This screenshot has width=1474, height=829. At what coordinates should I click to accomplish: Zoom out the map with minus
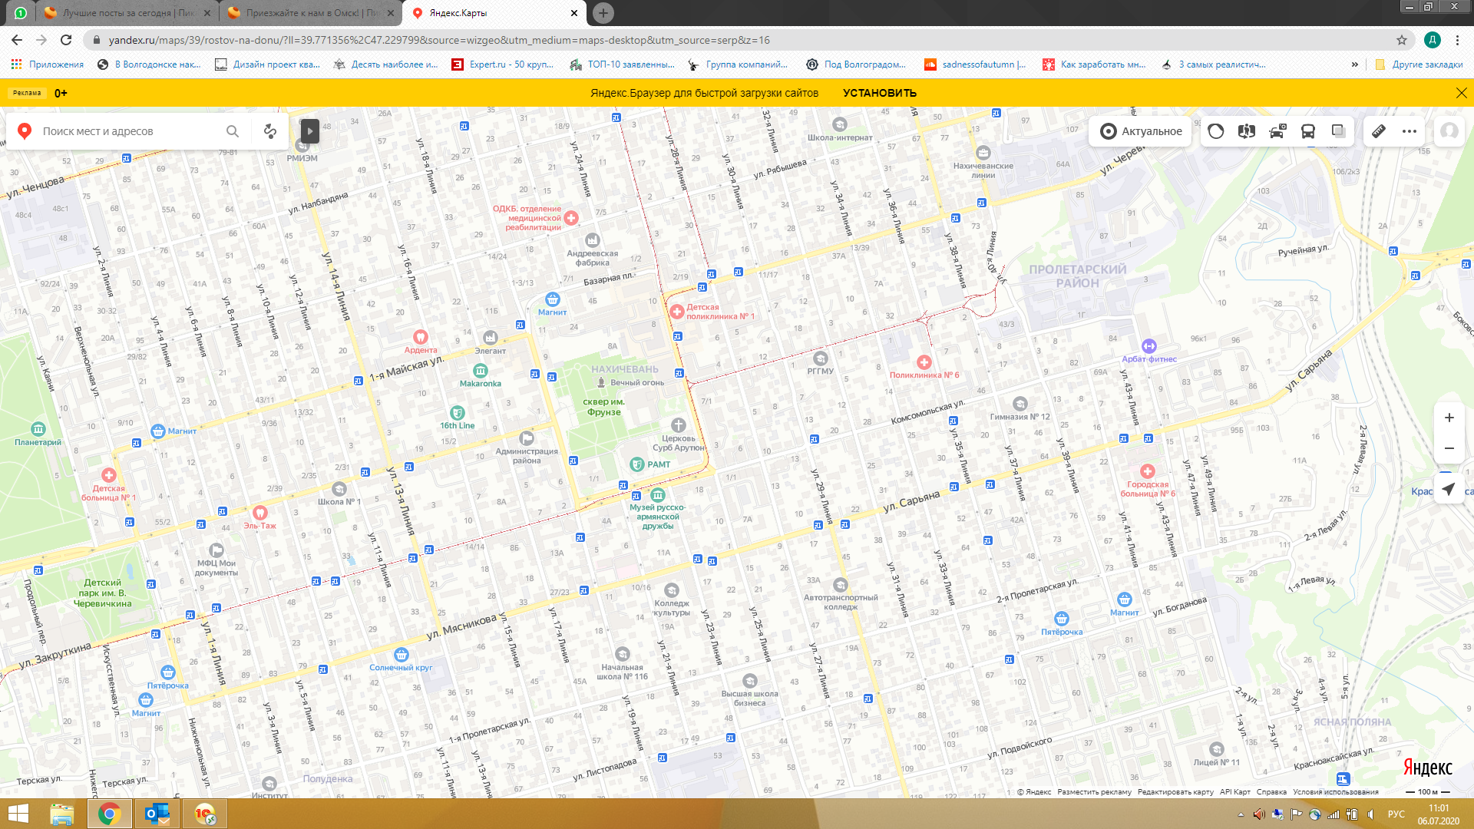(1449, 448)
